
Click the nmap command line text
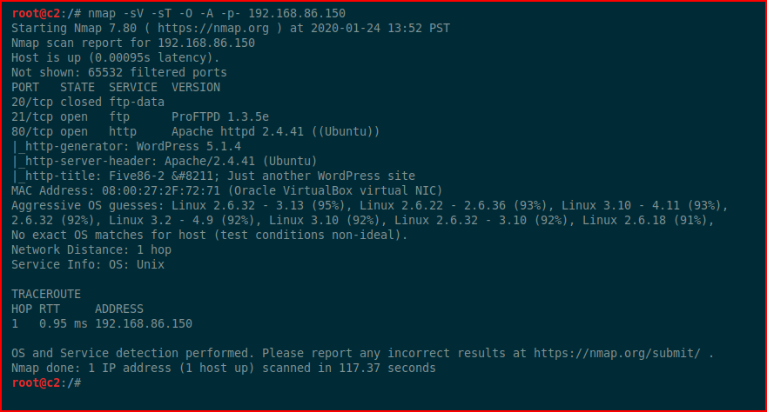(217, 14)
